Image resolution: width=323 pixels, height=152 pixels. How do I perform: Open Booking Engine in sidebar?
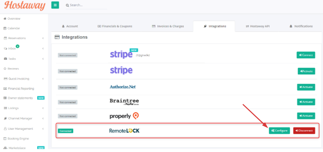click(16, 138)
